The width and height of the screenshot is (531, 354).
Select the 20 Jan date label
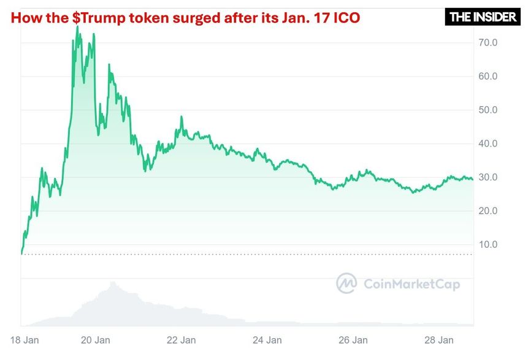tap(96, 340)
